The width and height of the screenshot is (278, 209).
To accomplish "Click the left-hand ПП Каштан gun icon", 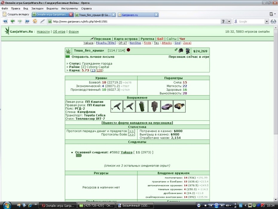I will coord(117,106).
